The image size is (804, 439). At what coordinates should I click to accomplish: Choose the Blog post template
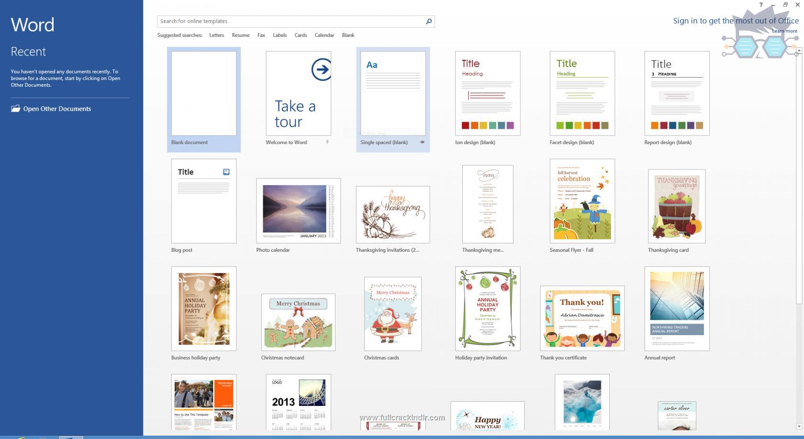(204, 201)
